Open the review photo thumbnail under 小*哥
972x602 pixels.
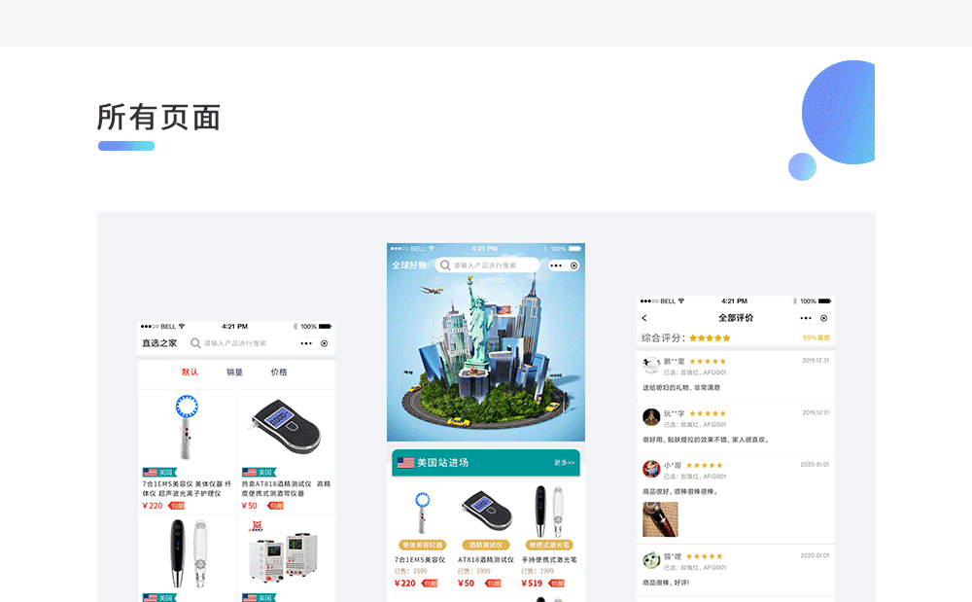pyautogui.click(x=660, y=519)
